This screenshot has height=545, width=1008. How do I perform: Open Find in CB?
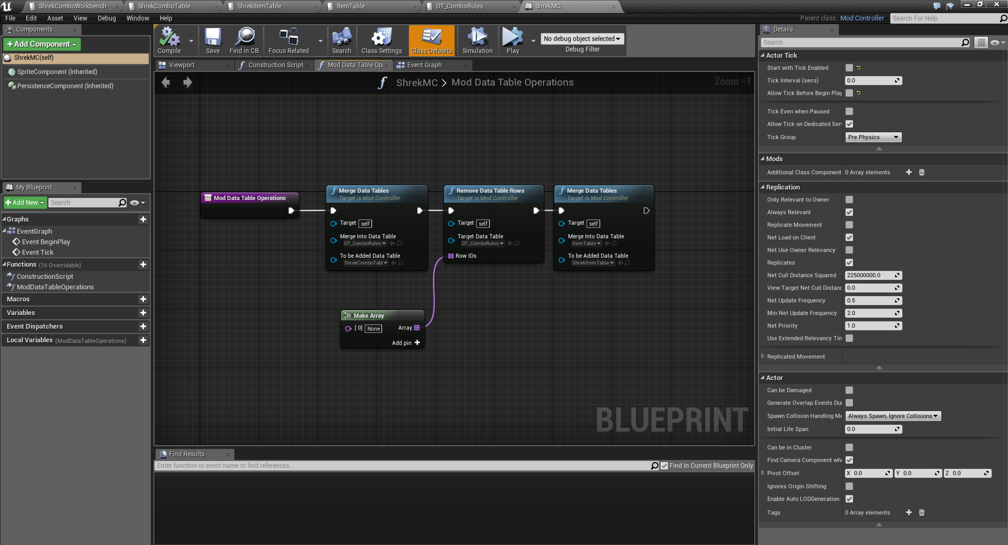pos(244,40)
